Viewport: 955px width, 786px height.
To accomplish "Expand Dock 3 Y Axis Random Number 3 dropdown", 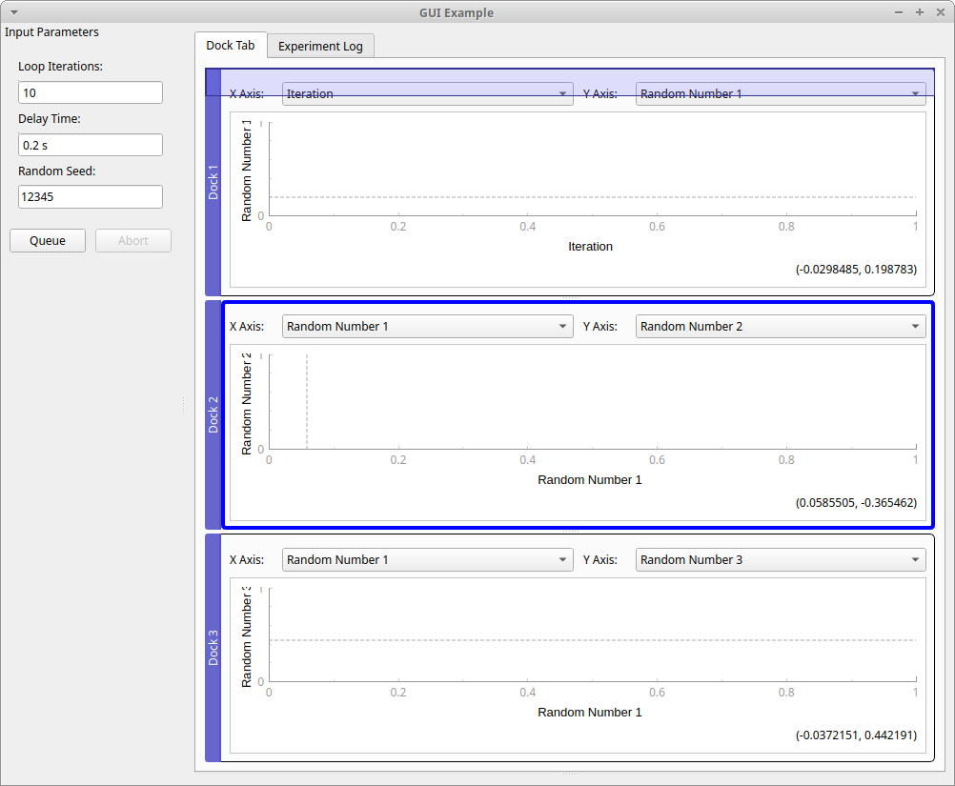I will tap(780, 559).
